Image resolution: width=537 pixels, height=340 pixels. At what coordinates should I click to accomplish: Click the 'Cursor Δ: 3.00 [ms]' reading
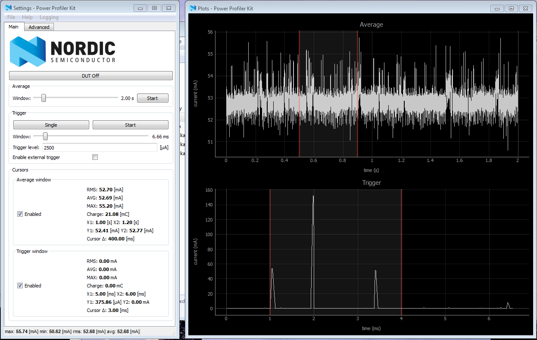(107, 310)
